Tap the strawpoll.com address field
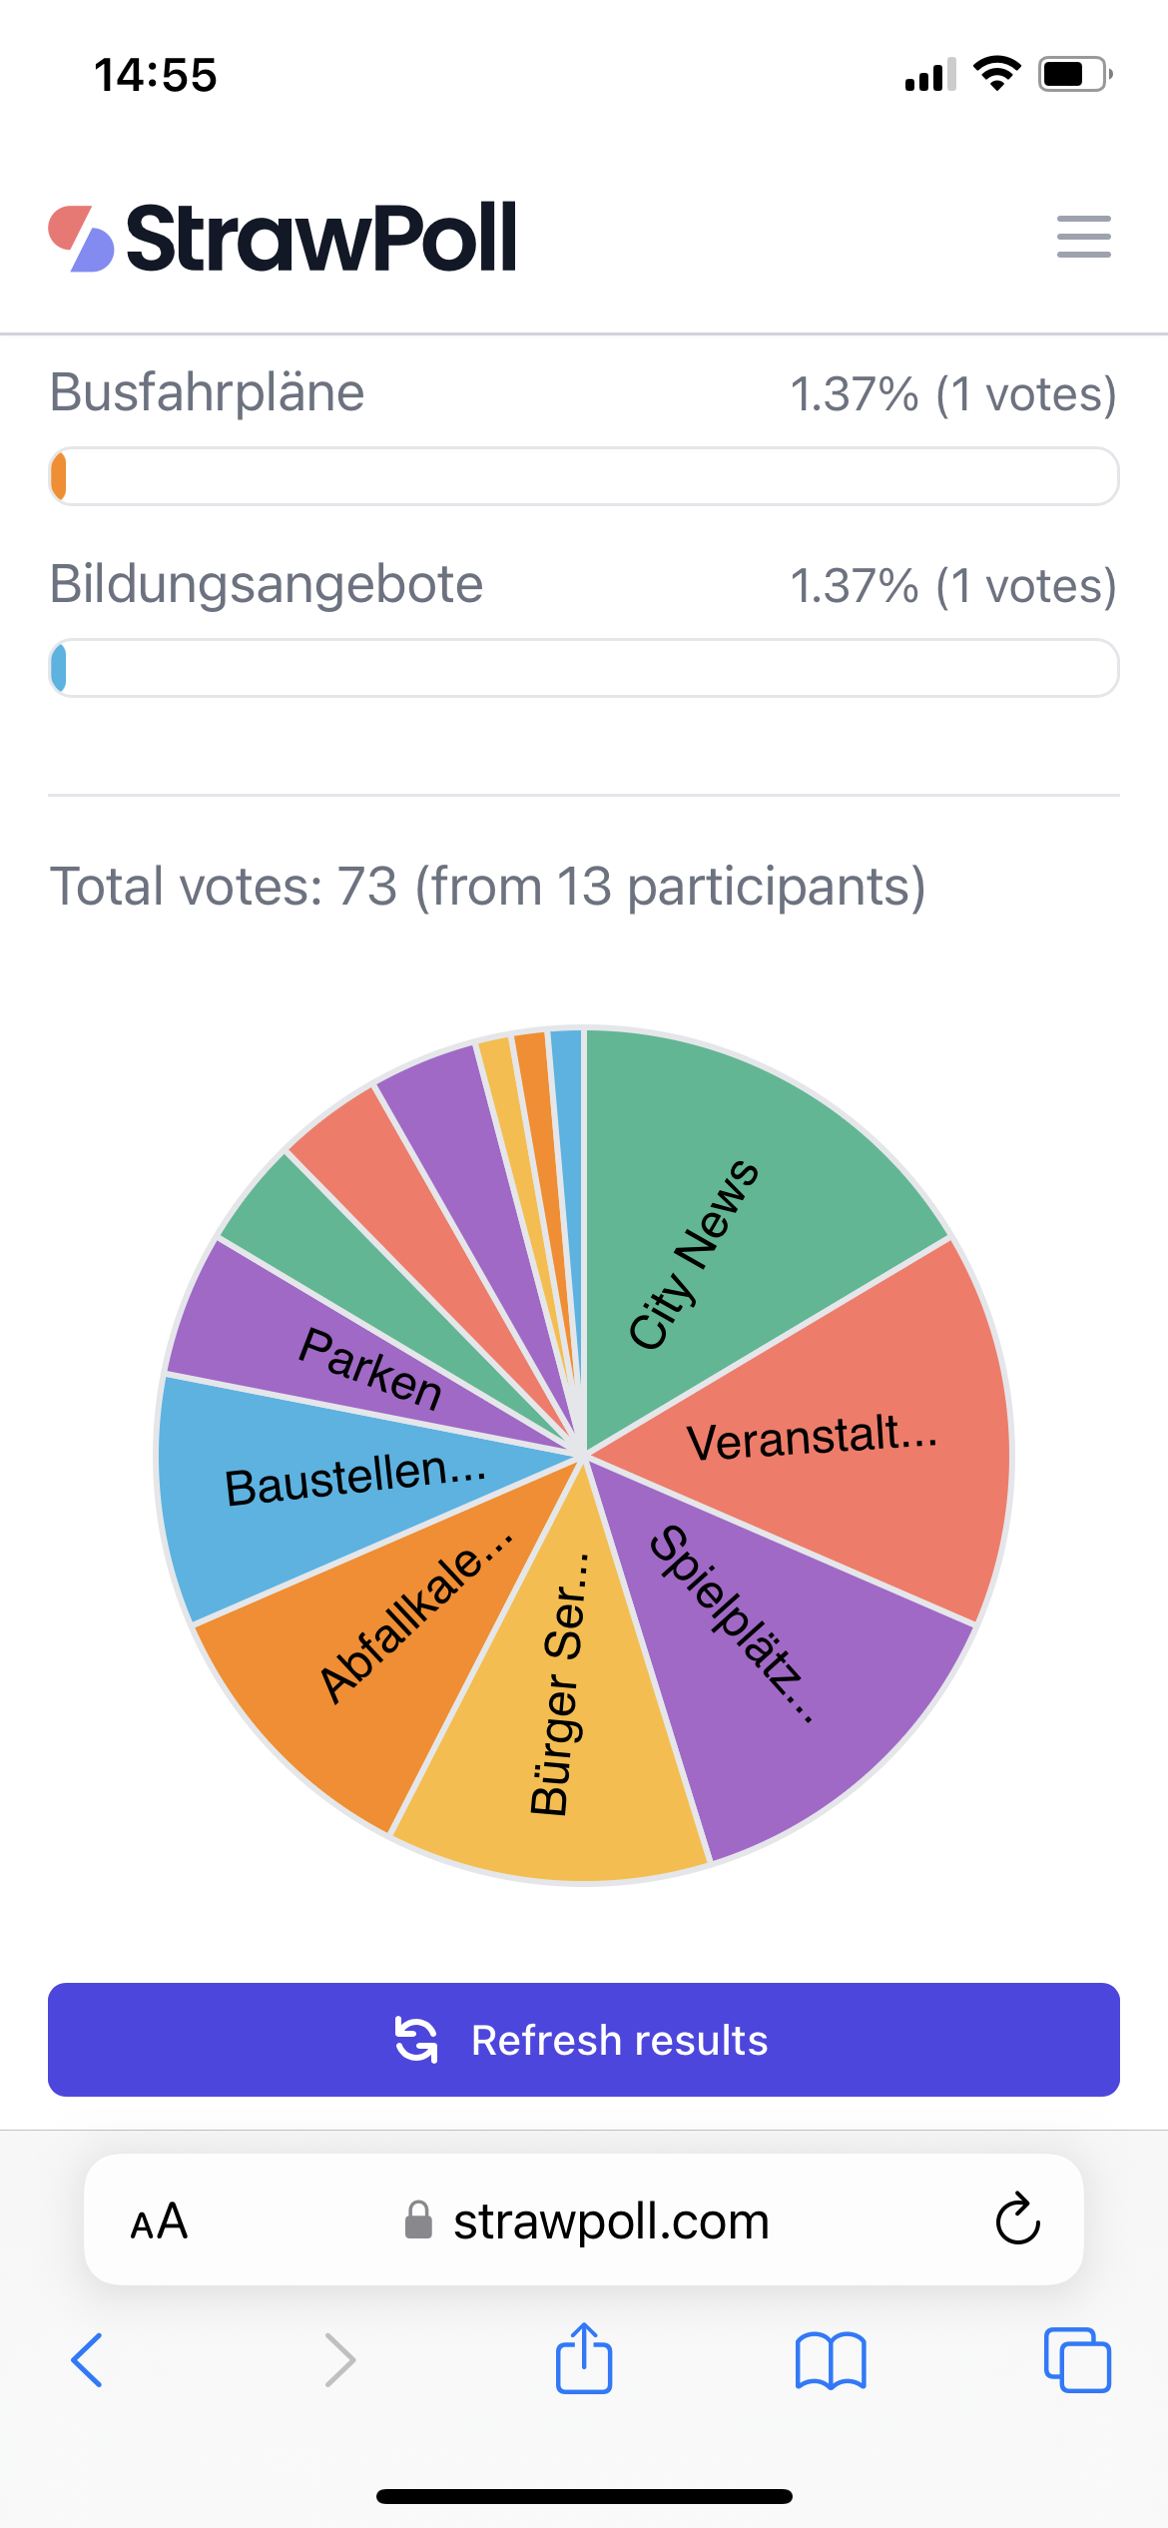Image resolution: width=1168 pixels, height=2528 pixels. tap(584, 2220)
